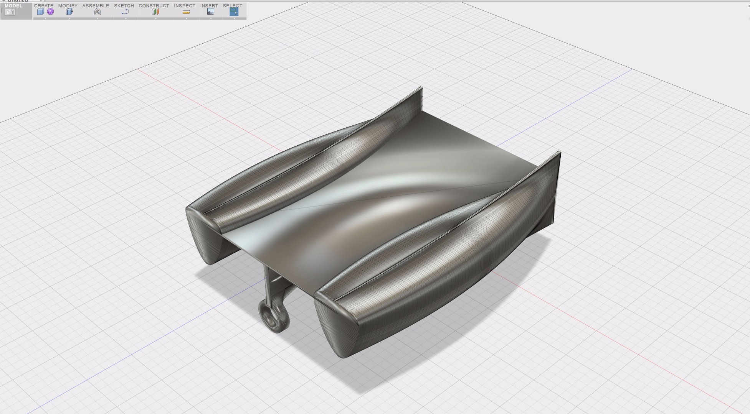Select the Inspect measure ruler icon
The width and height of the screenshot is (750, 414).
tap(186, 12)
